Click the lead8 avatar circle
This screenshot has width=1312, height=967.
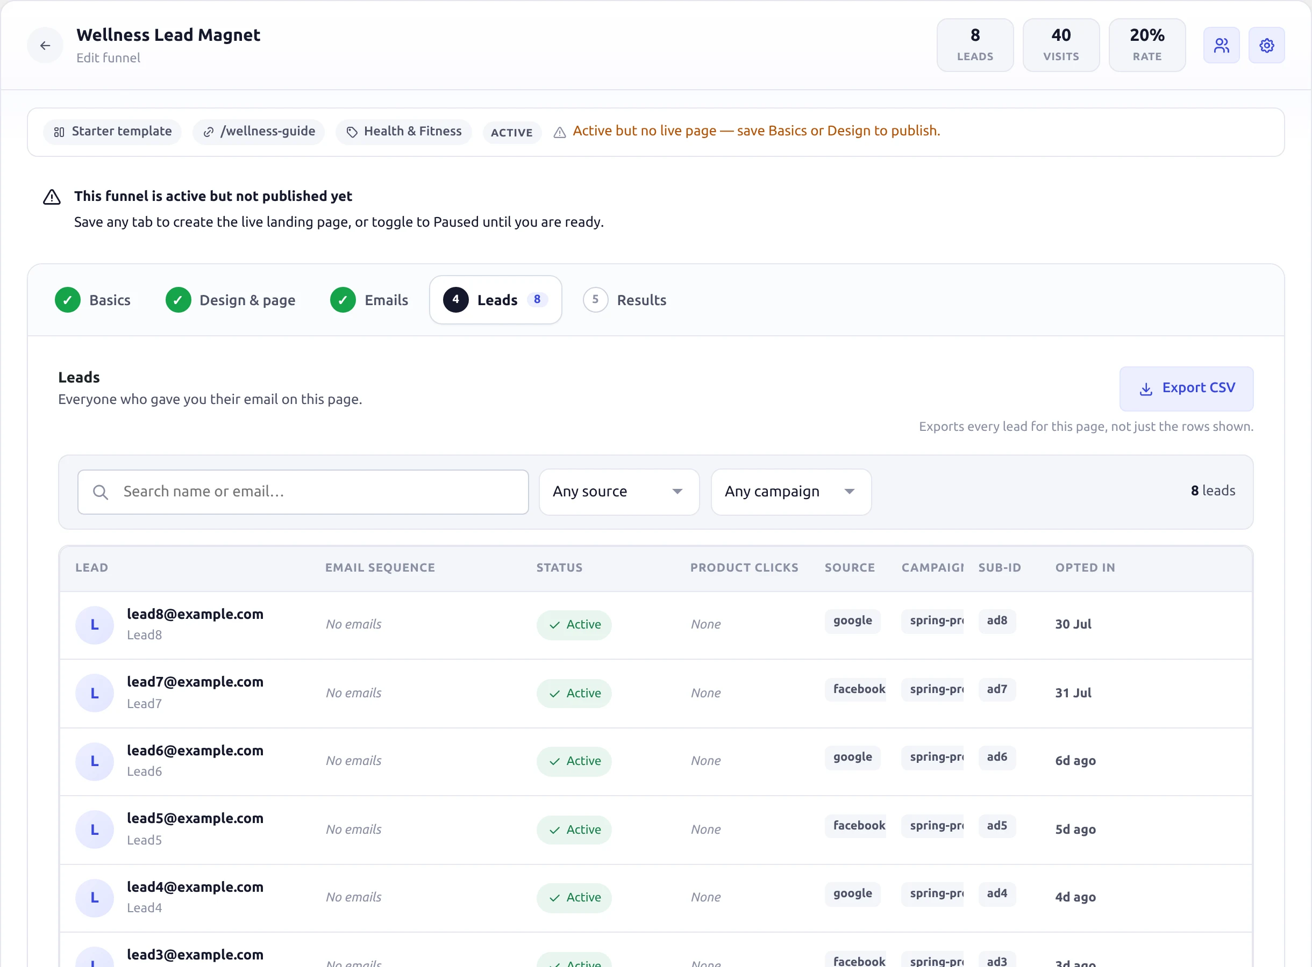(x=94, y=625)
